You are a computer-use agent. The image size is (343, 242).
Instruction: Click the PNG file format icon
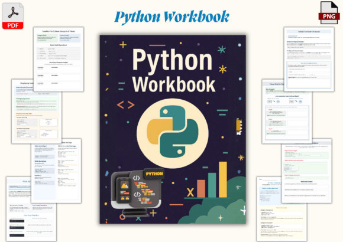(x=329, y=13)
